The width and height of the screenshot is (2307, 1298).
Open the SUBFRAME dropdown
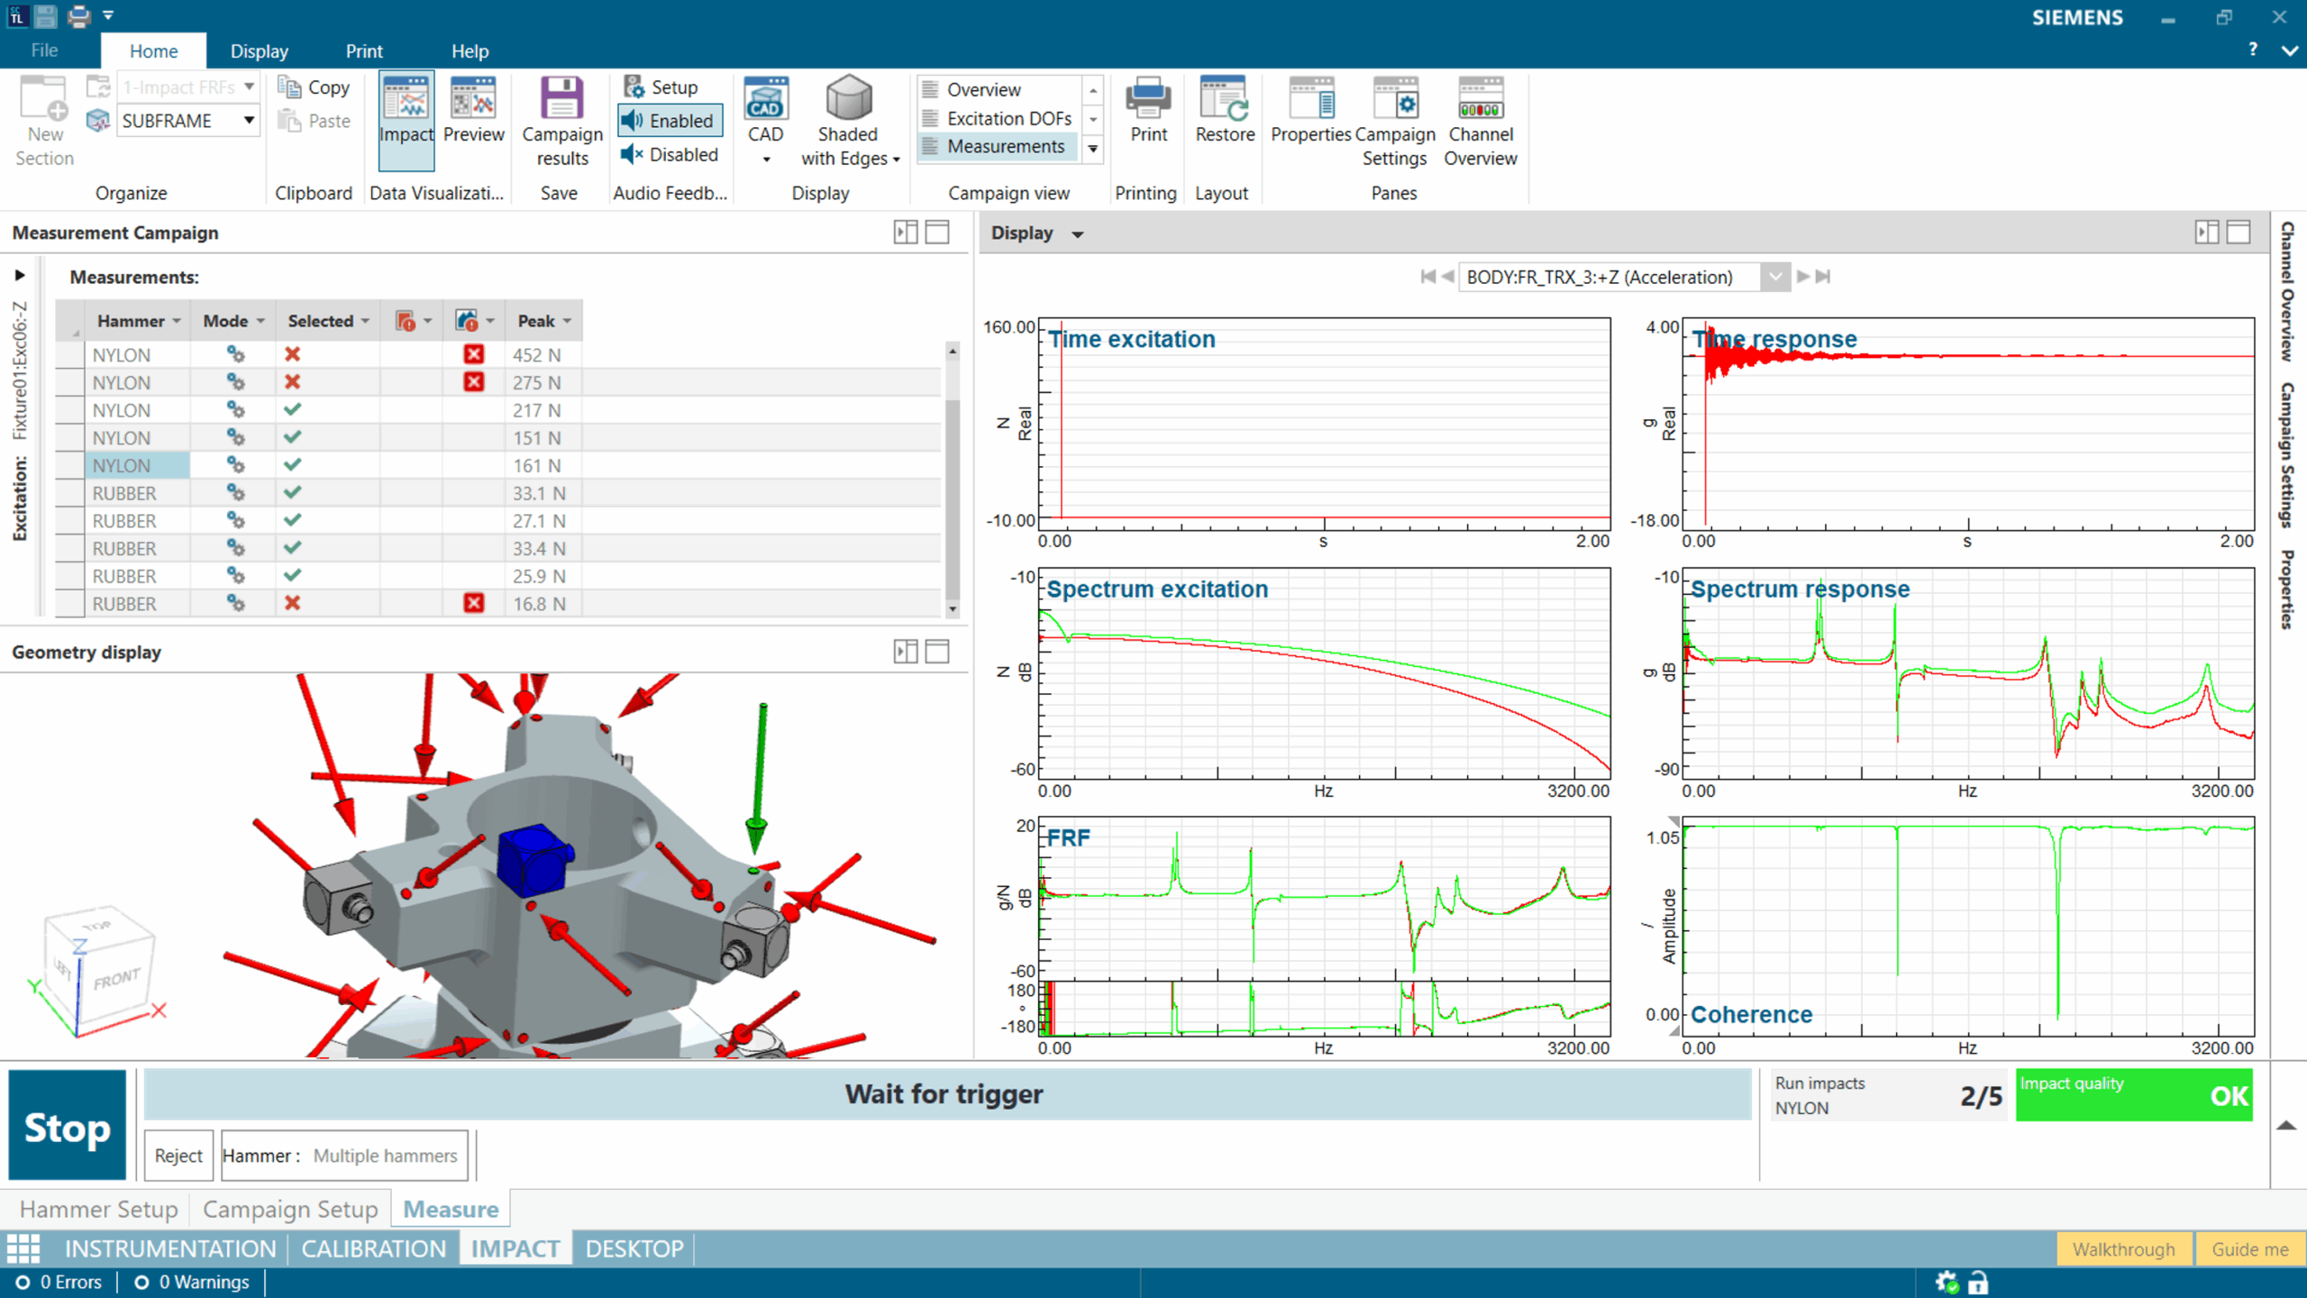pos(249,121)
